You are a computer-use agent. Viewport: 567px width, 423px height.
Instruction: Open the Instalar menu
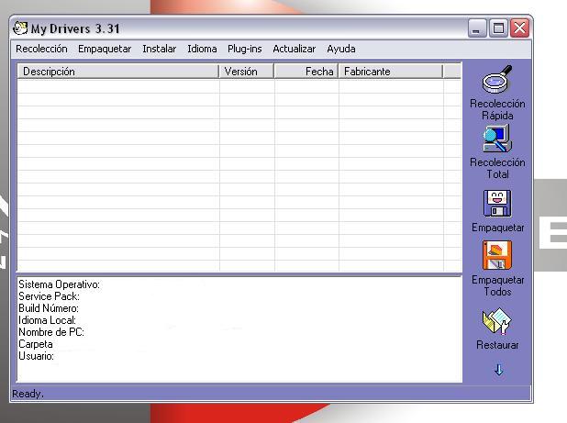pyautogui.click(x=159, y=49)
